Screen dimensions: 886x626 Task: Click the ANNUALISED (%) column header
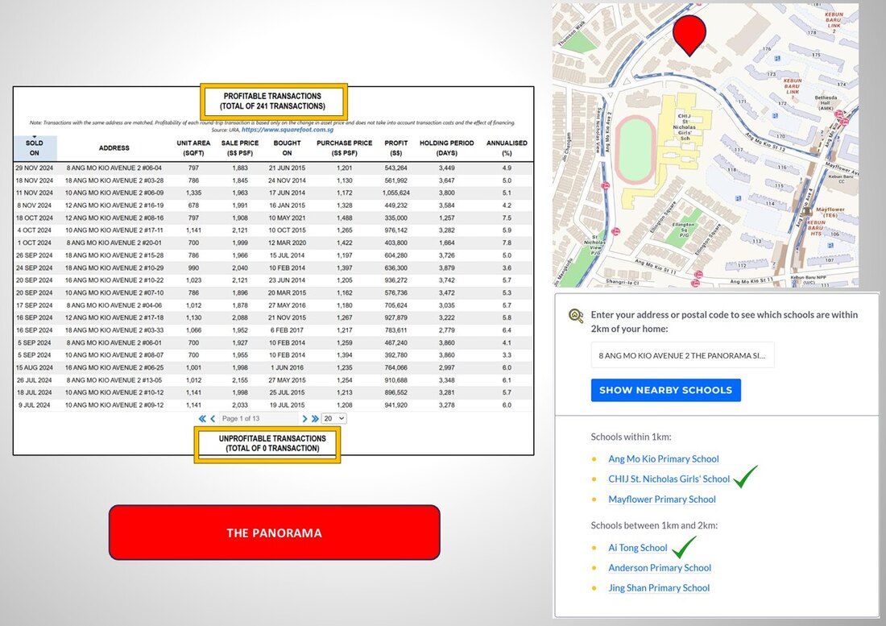pyautogui.click(x=507, y=148)
